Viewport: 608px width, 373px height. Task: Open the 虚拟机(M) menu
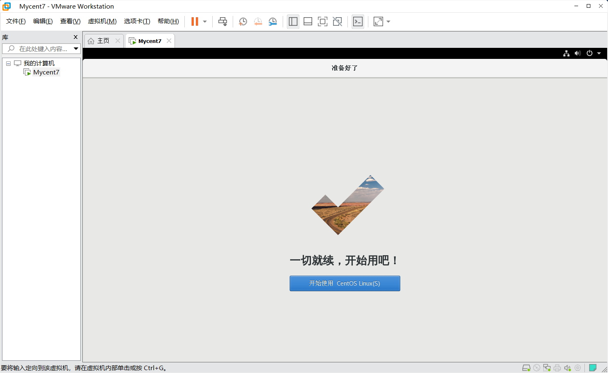[x=102, y=21]
